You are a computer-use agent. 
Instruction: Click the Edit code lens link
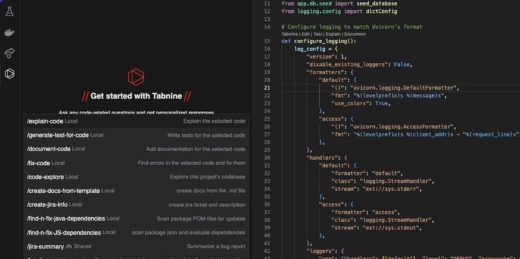[305, 34]
